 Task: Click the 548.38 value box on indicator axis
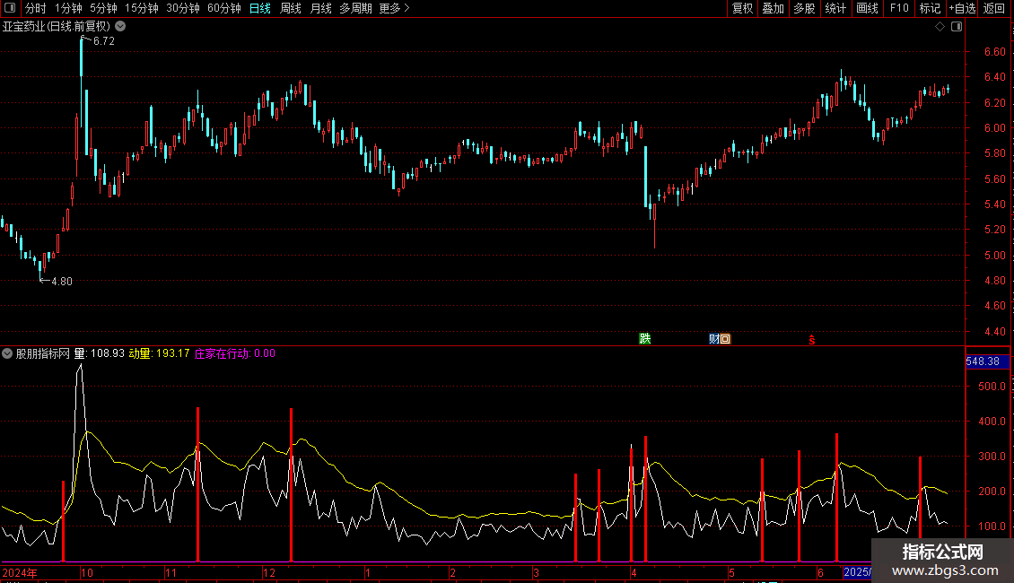point(987,361)
